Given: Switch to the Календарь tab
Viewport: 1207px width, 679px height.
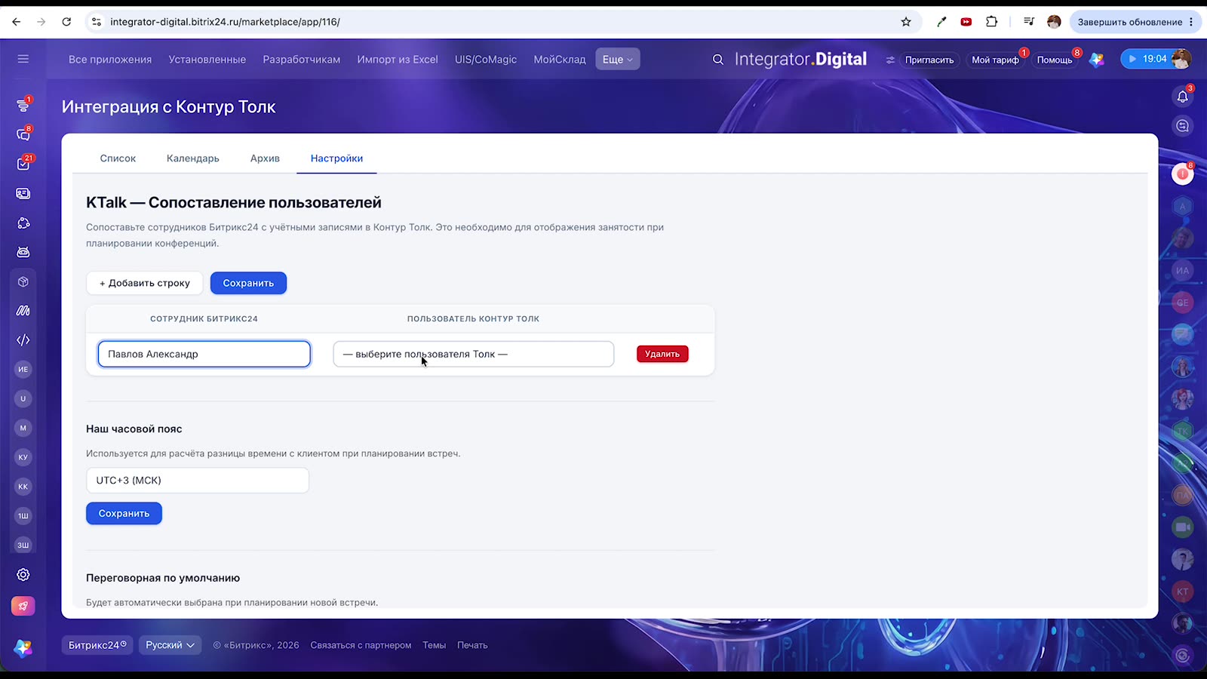Looking at the screenshot, I should pyautogui.click(x=193, y=158).
